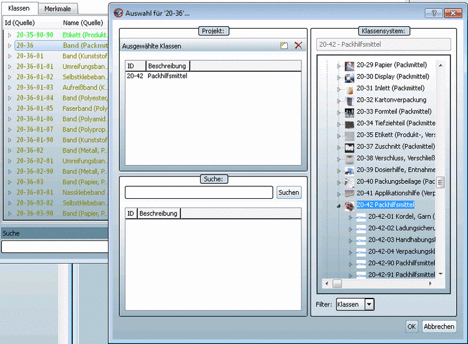The height and width of the screenshot is (344, 468).
Task: Click the 20-35 Etikett thumbnail icon
Action: point(349,136)
